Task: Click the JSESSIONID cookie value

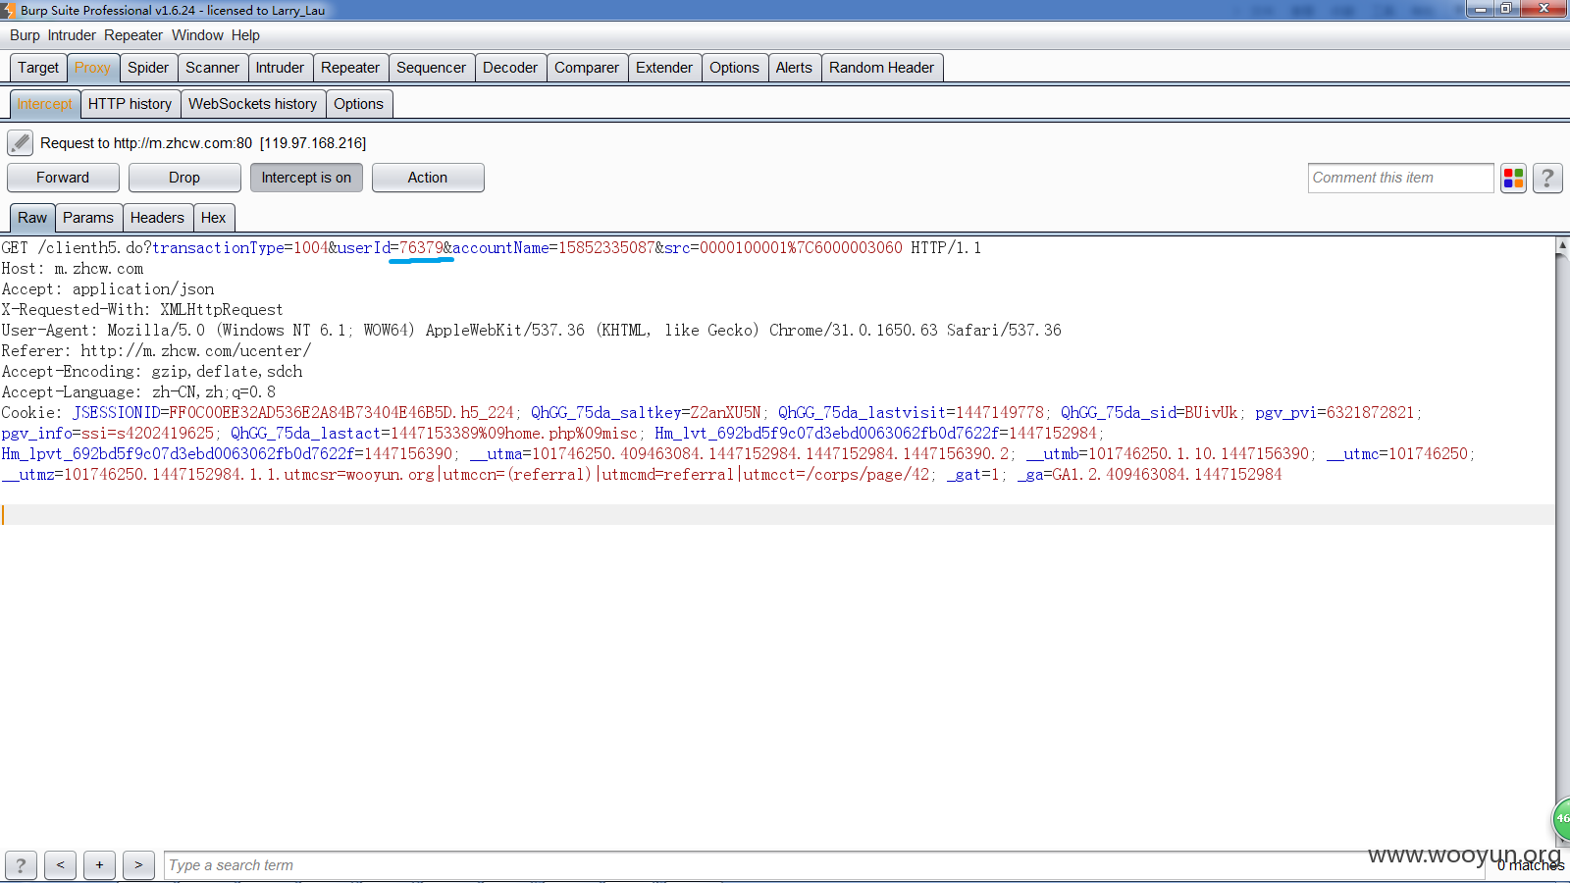Action: click(x=341, y=413)
